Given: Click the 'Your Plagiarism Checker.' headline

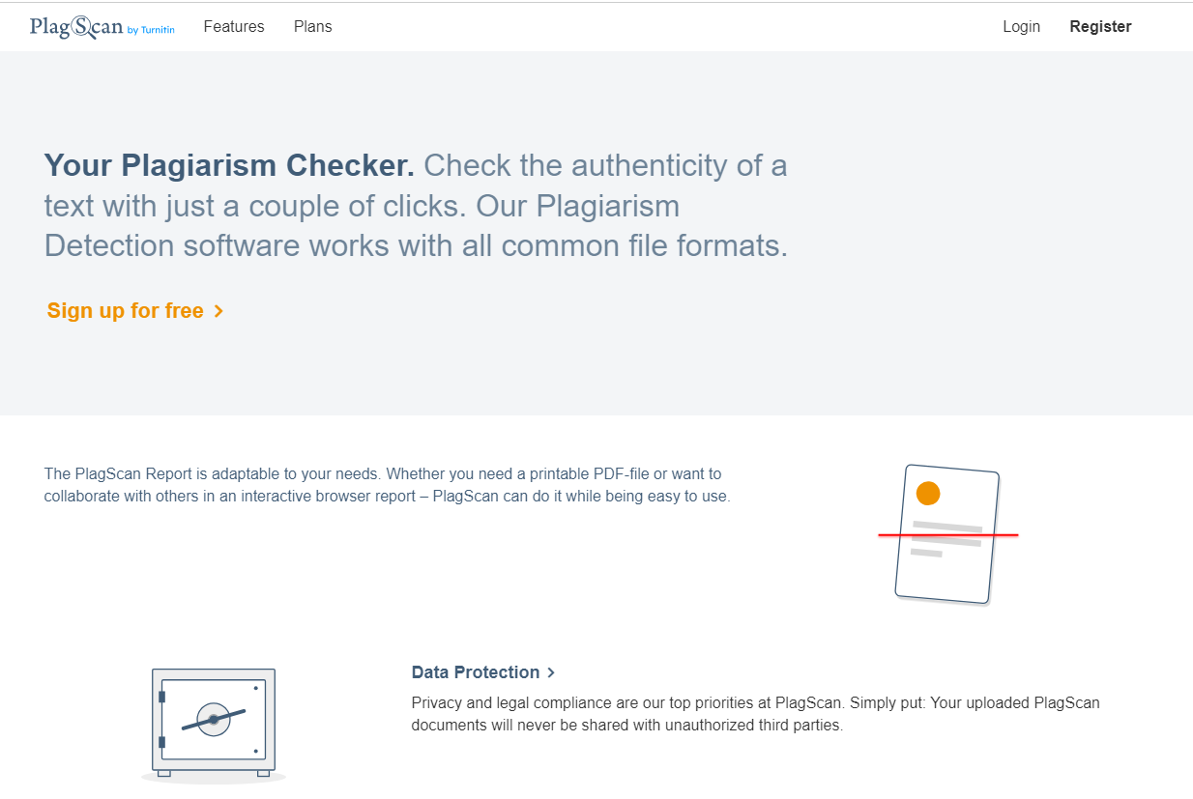Looking at the screenshot, I should (x=229, y=166).
